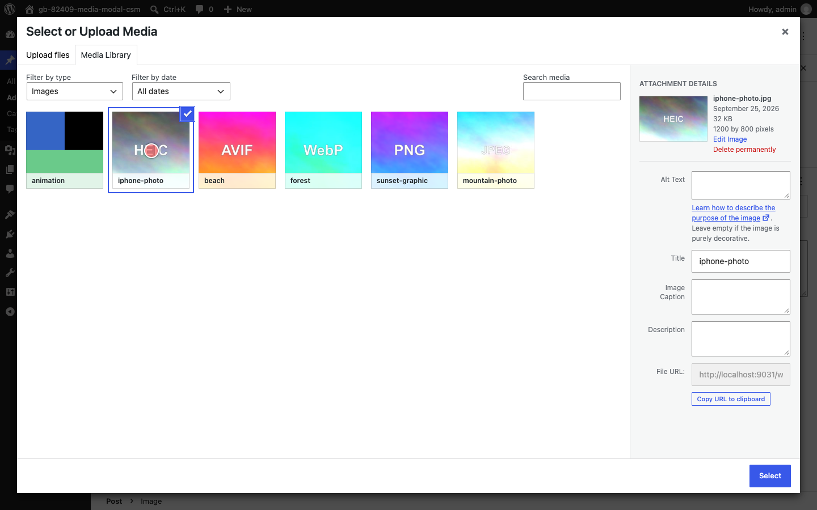Select the iphone-photo HEIC thumbnail

tap(151, 150)
